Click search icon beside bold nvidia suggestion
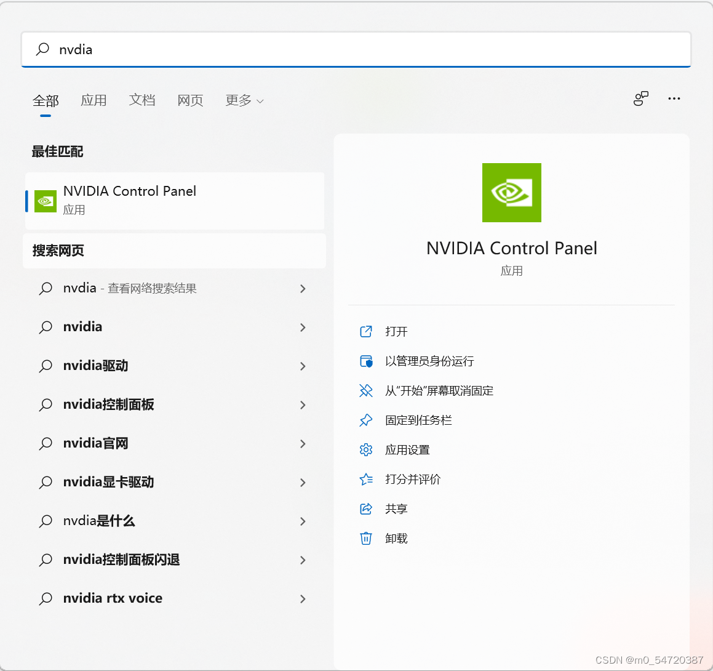 pyautogui.click(x=46, y=327)
